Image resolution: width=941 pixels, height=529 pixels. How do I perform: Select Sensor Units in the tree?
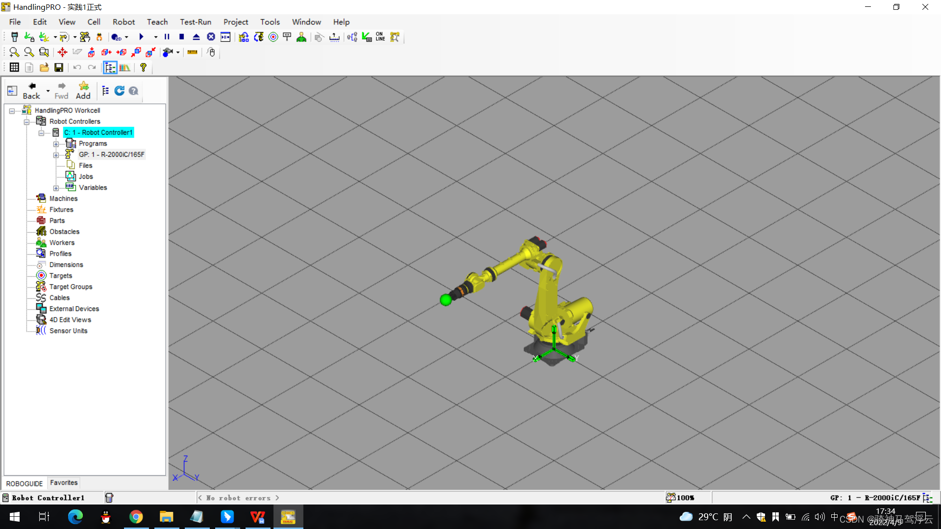[68, 331]
